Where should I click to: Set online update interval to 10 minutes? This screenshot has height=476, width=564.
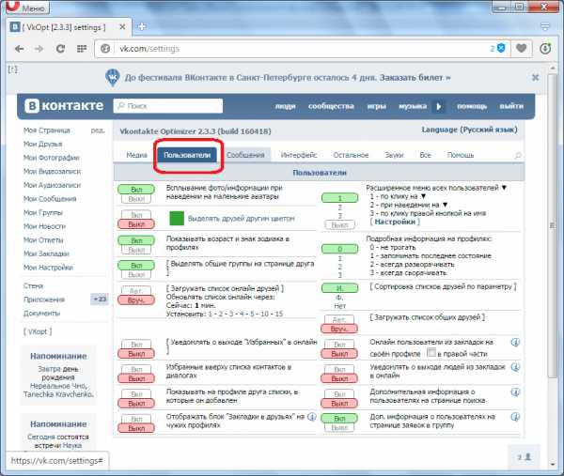pos(264,314)
